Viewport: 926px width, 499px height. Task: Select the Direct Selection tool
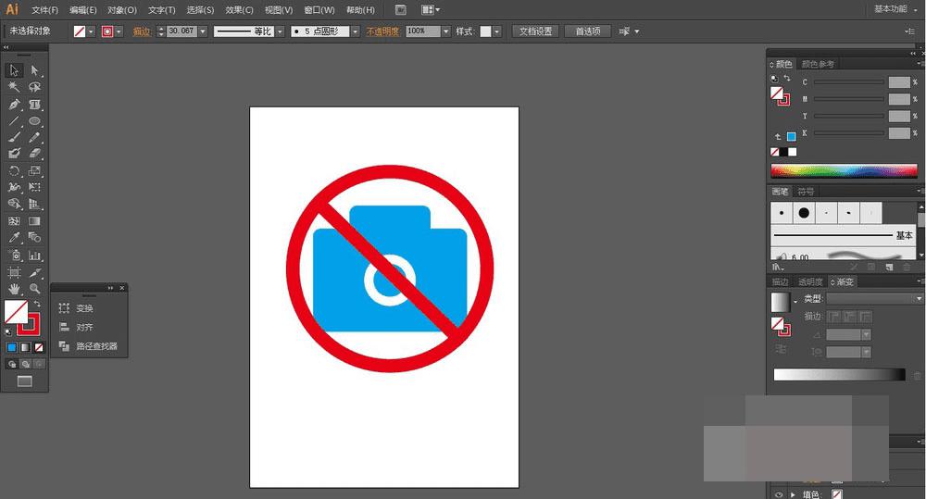tap(35, 69)
